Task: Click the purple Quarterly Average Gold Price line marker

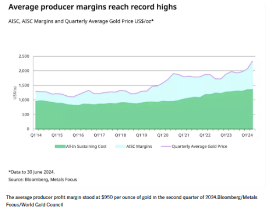Action: click(164, 146)
